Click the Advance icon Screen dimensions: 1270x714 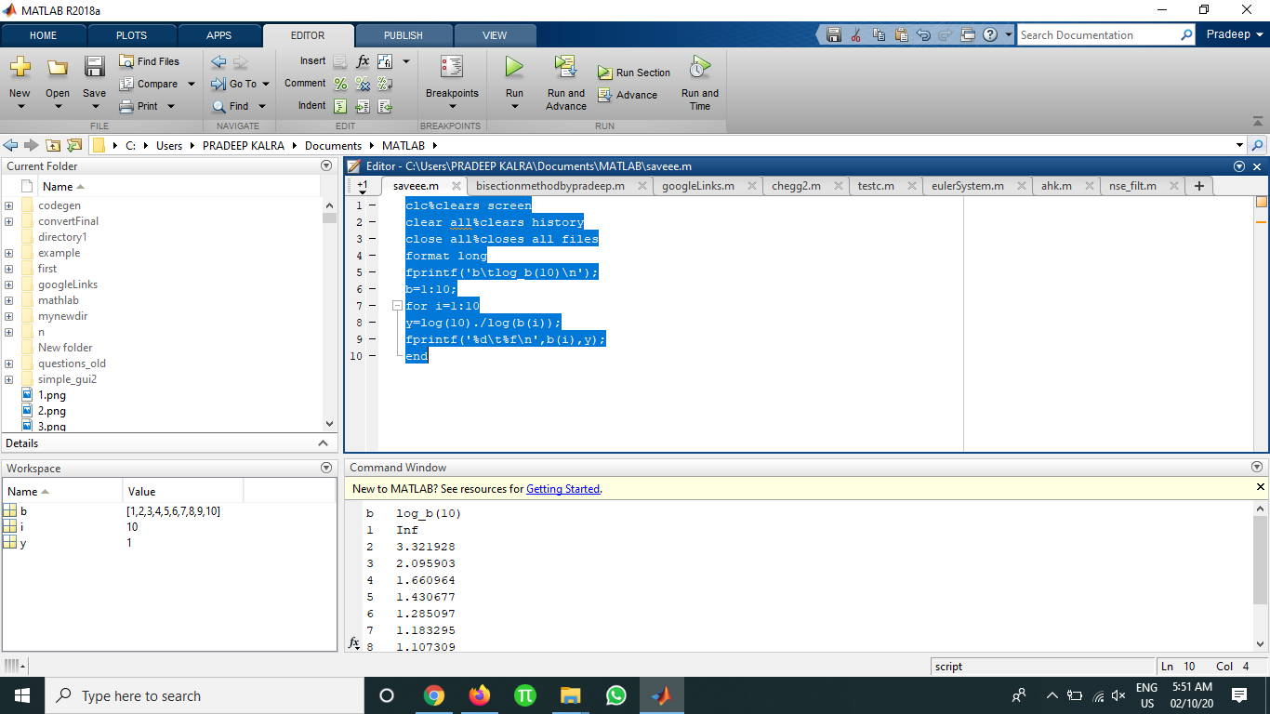tap(605, 95)
